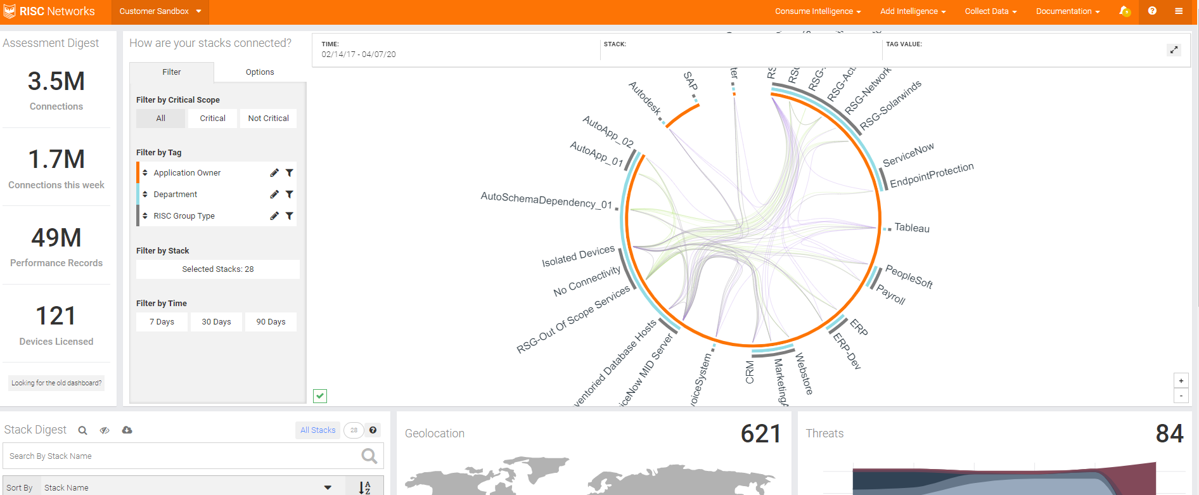Click the Payroll label in chord diagram
Viewport: 1199px width, 495px height.
click(x=891, y=294)
